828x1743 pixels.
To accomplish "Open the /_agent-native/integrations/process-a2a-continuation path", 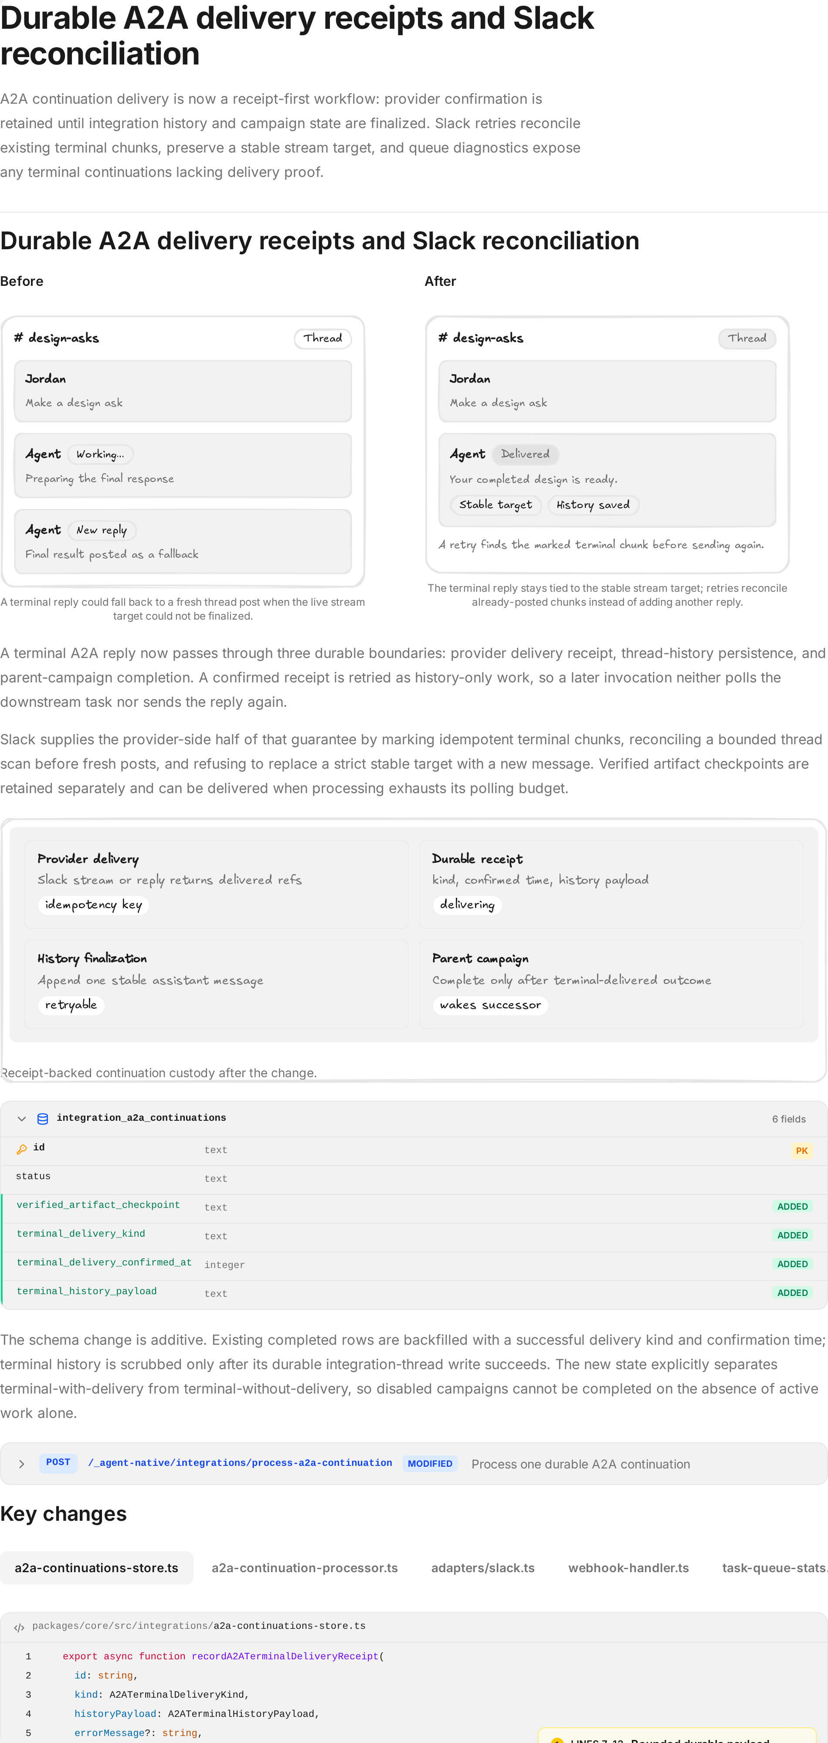I will 240,1463.
